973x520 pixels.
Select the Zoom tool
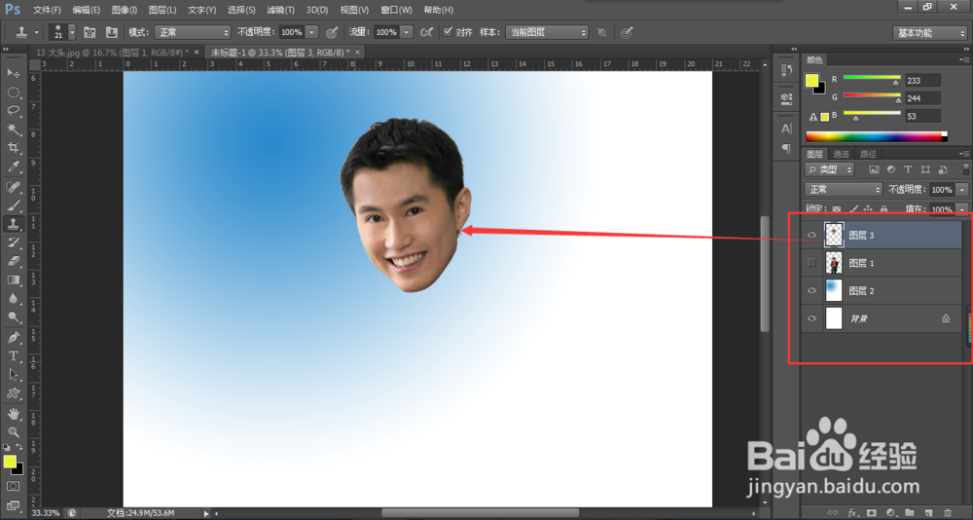(x=13, y=431)
